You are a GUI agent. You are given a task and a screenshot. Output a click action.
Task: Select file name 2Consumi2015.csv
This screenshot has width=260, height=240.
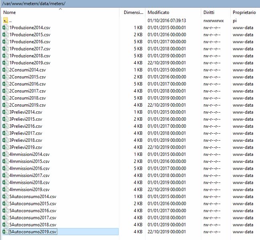(27, 77)
